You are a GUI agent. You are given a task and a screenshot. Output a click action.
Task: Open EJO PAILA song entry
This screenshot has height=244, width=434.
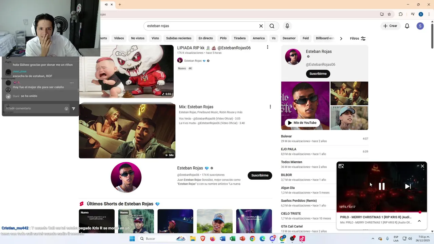324,151
